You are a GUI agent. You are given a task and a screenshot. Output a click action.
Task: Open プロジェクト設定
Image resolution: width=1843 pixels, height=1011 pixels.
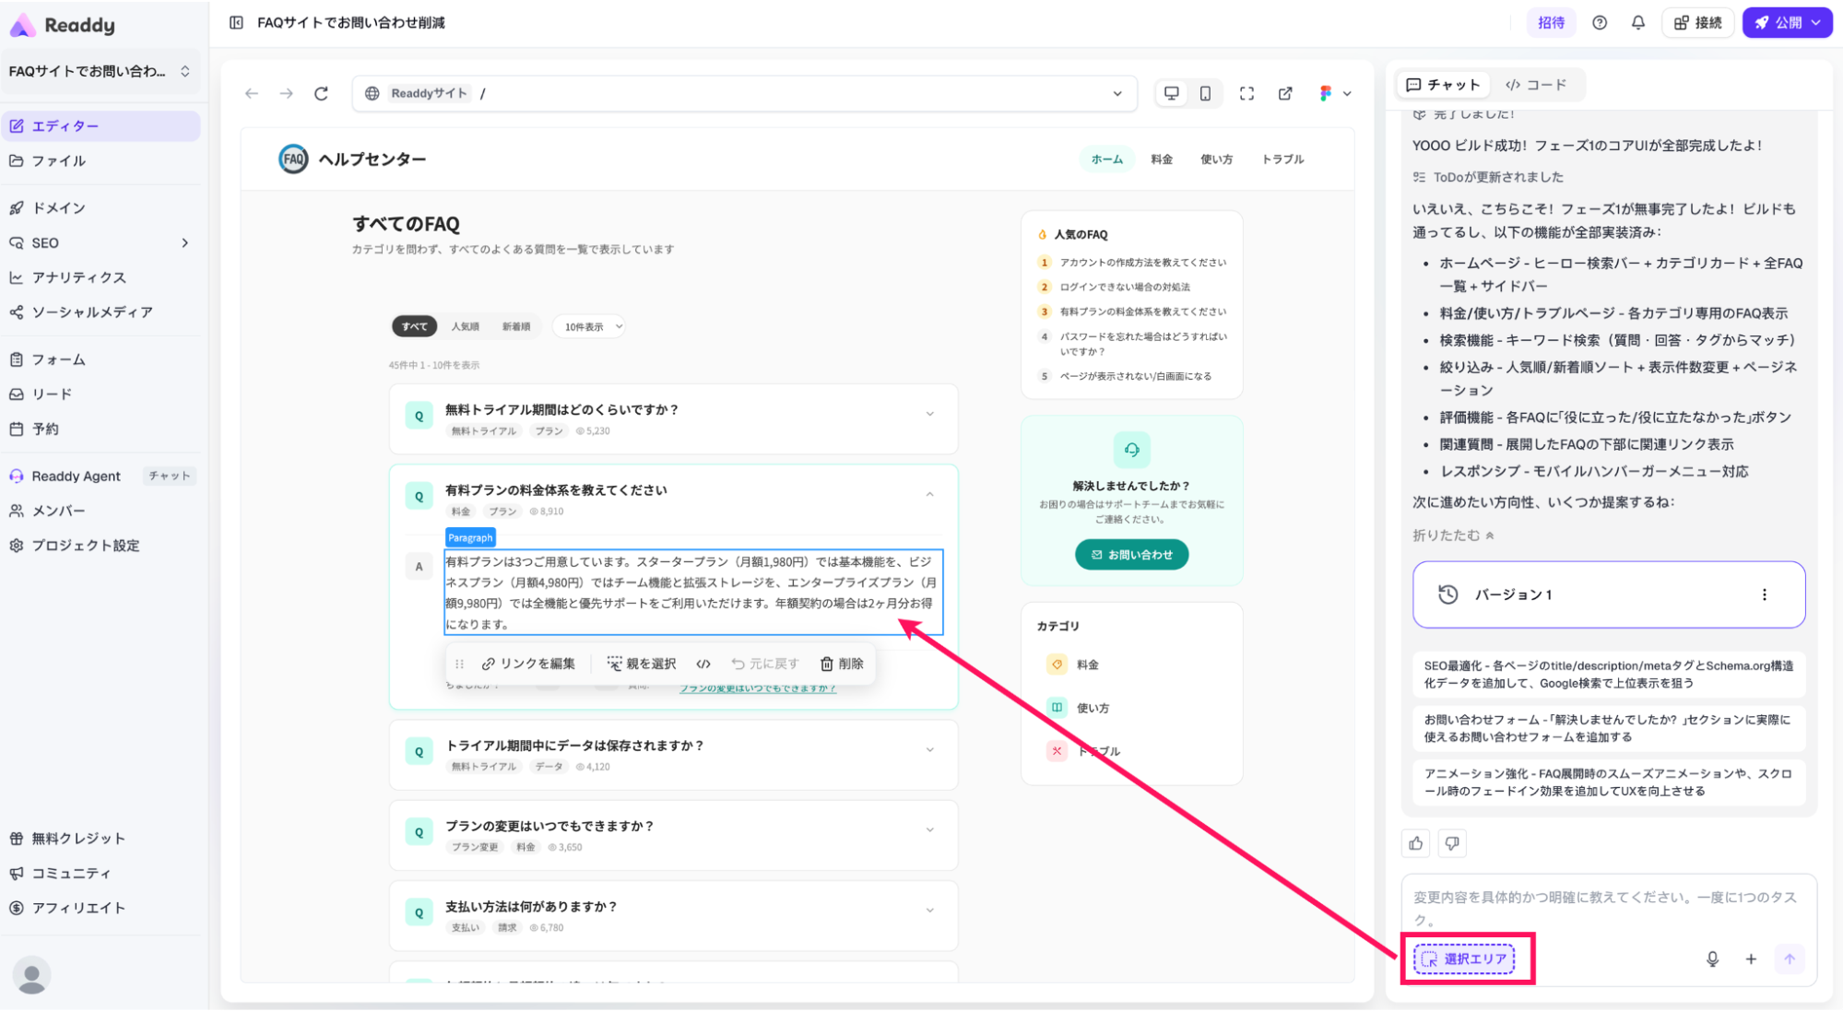click(x=100, y=546)
